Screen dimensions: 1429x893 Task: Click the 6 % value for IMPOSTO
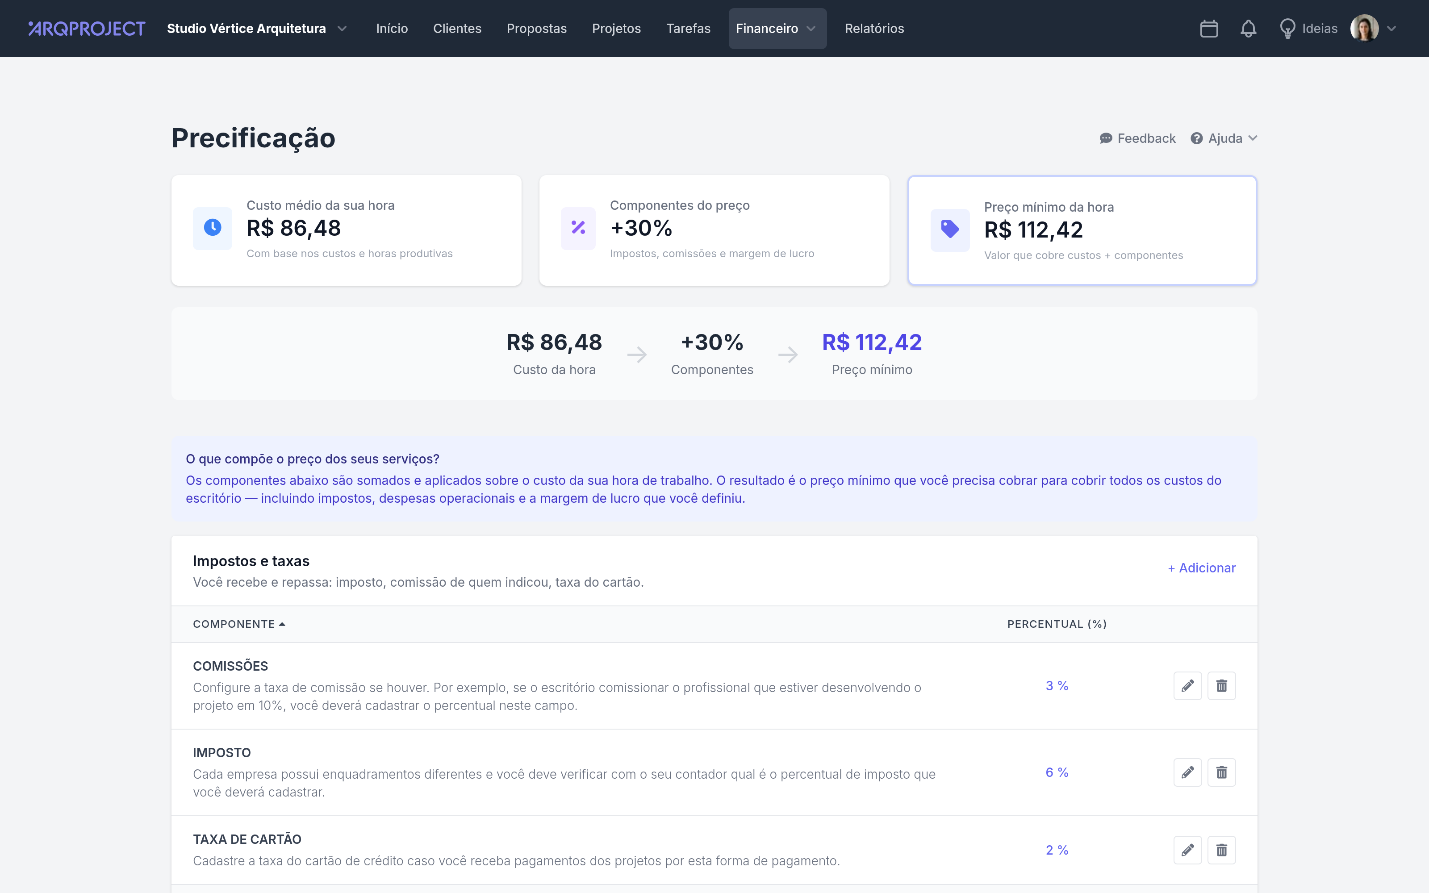(1057, 772)
